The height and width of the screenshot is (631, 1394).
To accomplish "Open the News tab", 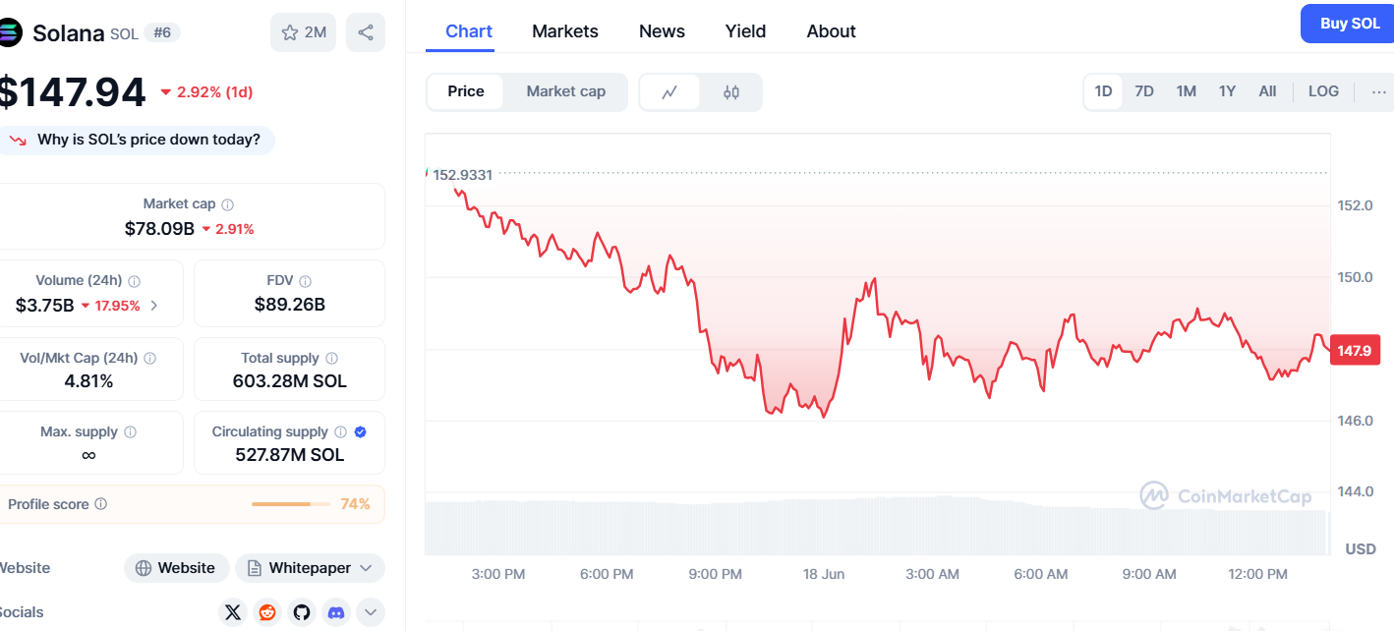I will pos(662,31).
